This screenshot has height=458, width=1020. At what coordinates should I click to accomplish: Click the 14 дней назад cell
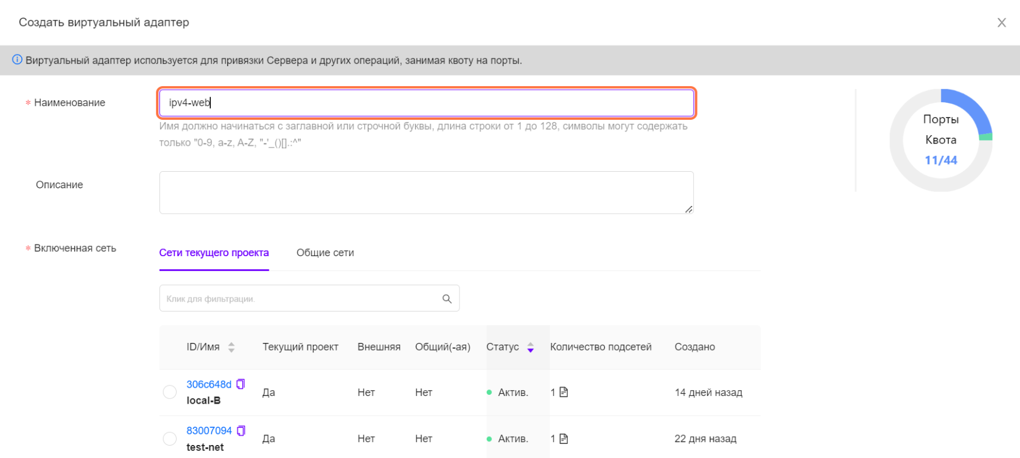[708, 392]
